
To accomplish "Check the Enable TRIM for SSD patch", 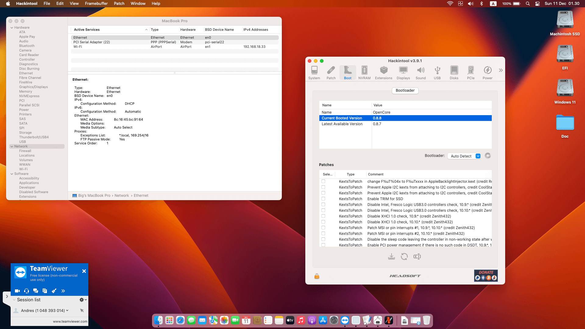I will 323,199.
